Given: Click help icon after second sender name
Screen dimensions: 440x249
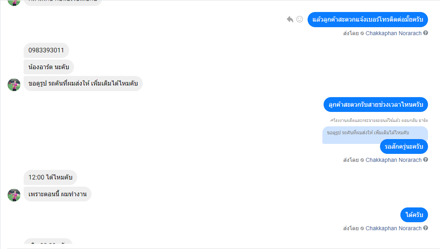Looking at the screenshot, I should pos(426,159).
